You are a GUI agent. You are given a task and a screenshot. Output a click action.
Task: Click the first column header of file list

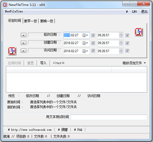(59, 70)
